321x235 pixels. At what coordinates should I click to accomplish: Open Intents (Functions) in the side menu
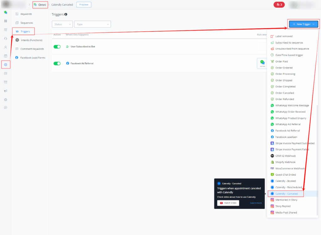[x=31, y=40]
